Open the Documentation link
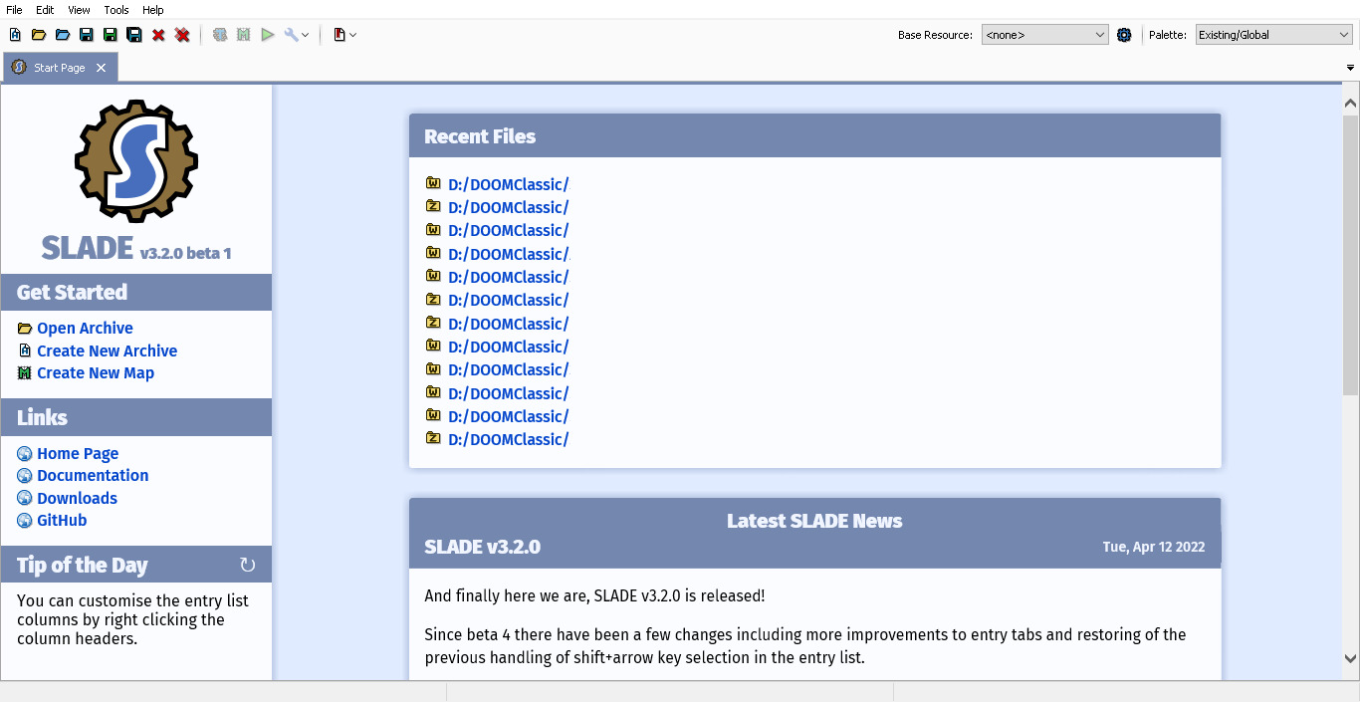 (x=93, y=476)
